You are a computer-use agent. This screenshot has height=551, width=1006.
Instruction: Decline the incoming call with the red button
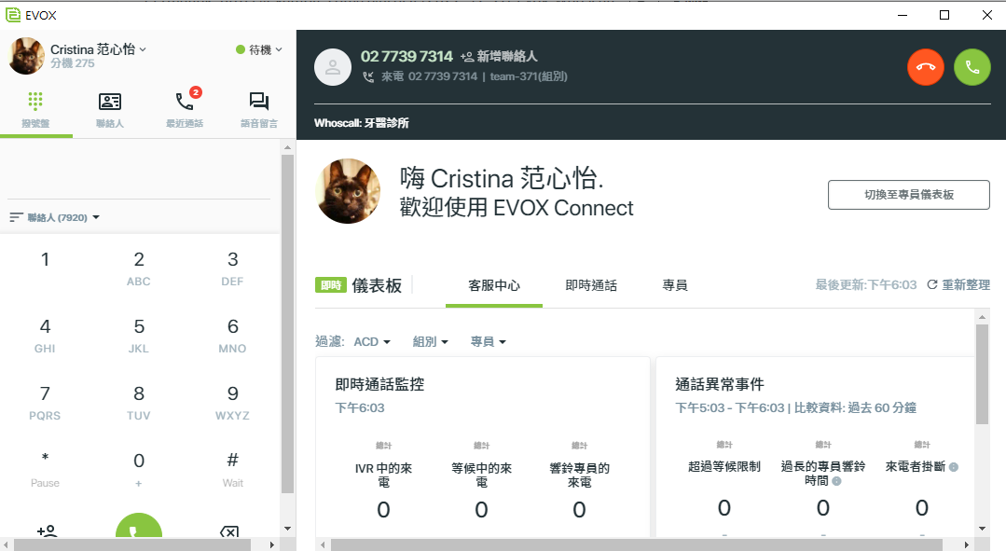[926, 67]
